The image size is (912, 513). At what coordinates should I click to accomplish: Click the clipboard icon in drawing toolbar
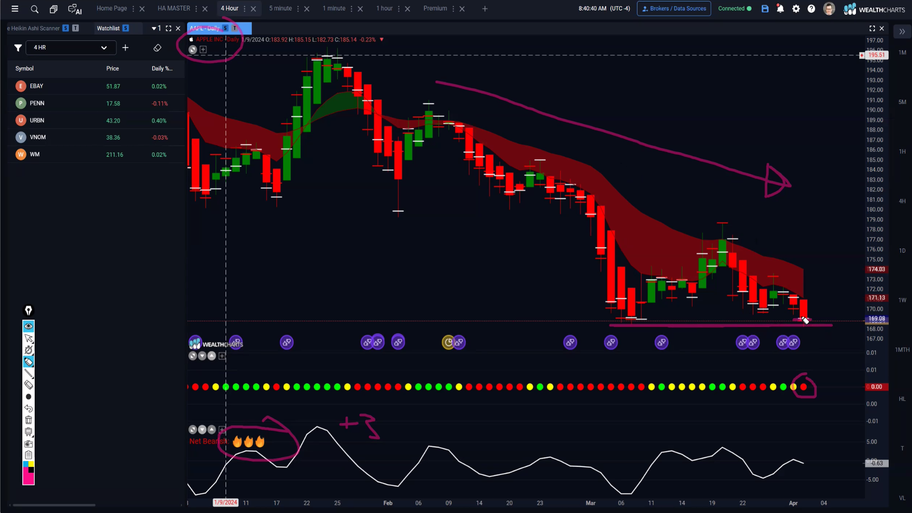click(28, 455)
